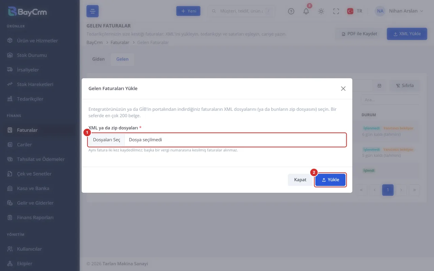
Task: Open Stok Durumu in sidebar
Action: (32, 55)
